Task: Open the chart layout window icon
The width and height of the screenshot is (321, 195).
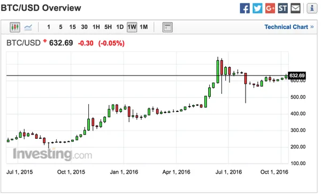Action: [167, 27]
